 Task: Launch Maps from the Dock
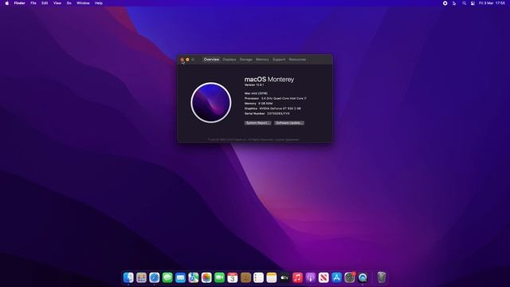tap(193, 277)
